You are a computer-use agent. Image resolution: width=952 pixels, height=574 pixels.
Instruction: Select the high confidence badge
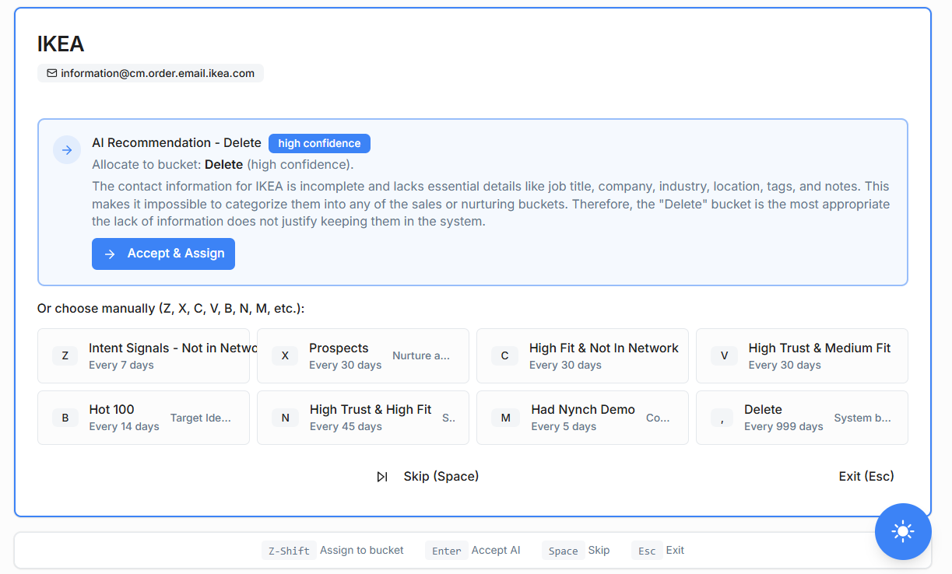[x=319, y=143]
